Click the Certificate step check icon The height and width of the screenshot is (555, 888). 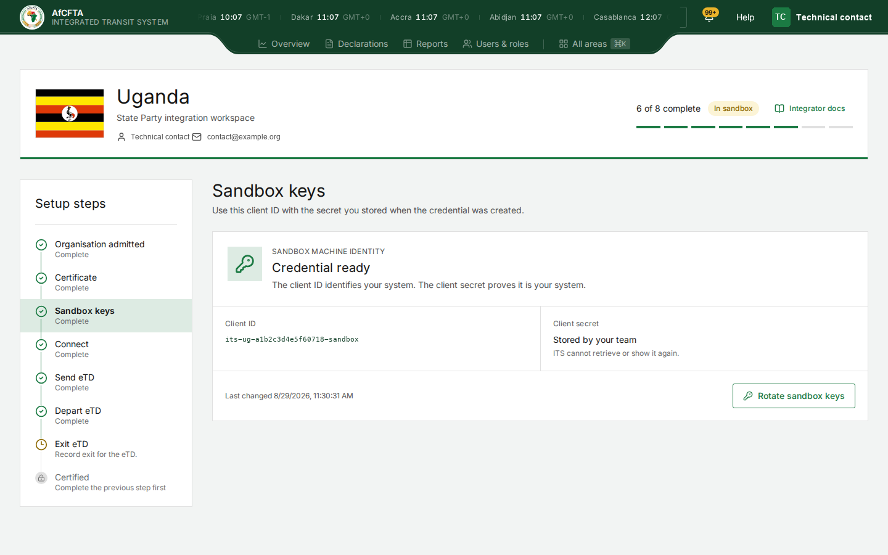coord(41,278)
